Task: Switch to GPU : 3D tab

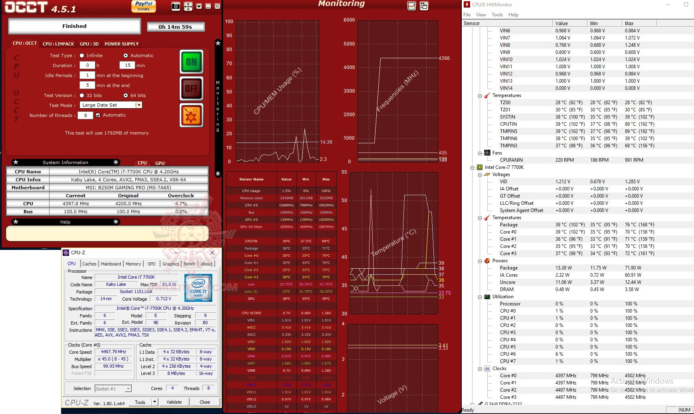Action: click(x=89, y=44)
